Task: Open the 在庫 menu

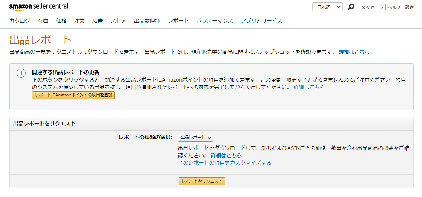Action: (x=43, y=21)
